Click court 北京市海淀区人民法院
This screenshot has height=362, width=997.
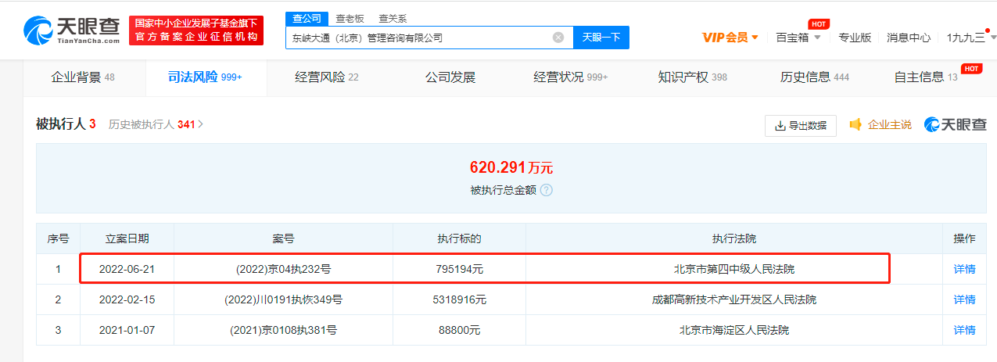pyautogui.click(x=734, y=330)
